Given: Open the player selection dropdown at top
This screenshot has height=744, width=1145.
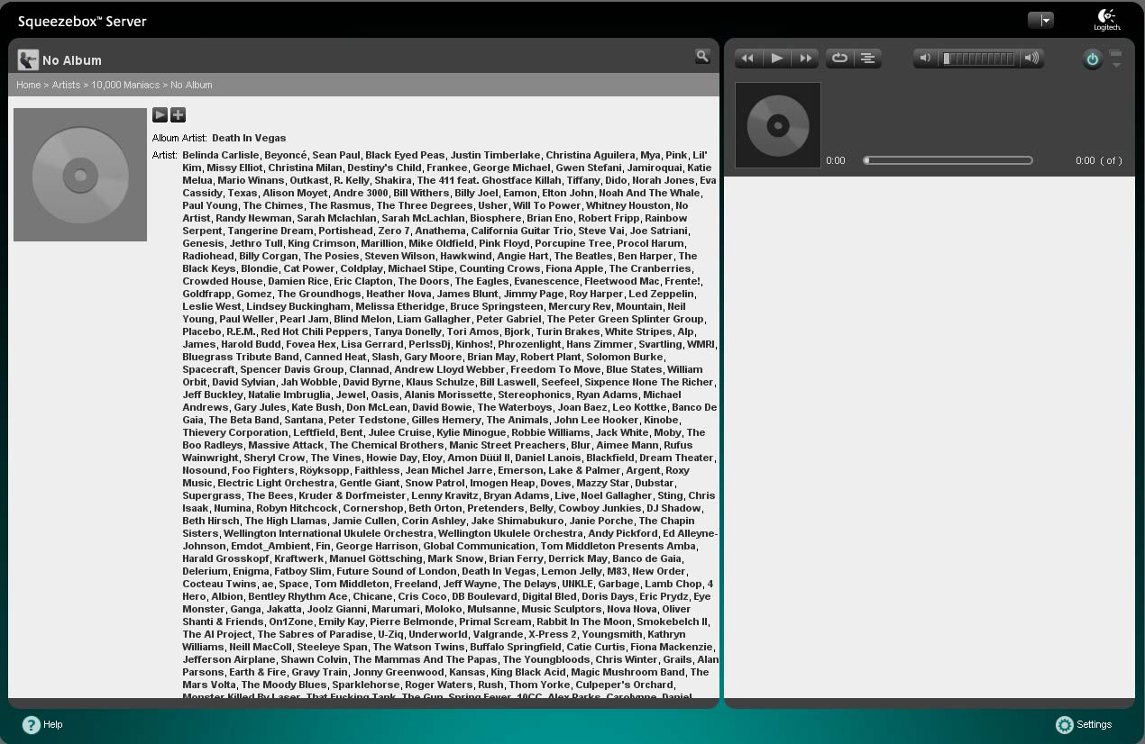Looking at the screenshot, I should [1040, 20].
